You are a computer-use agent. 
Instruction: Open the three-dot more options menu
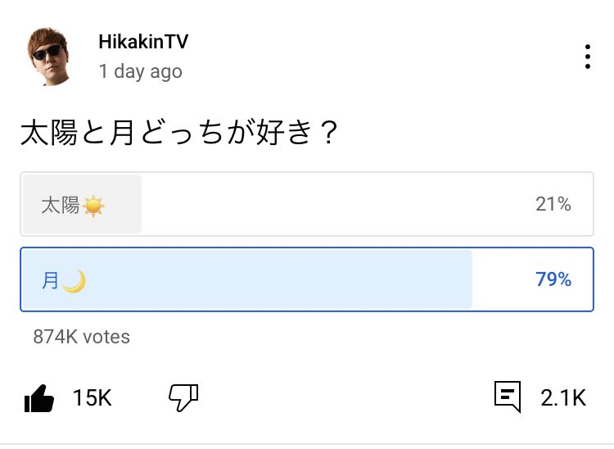coord(587,57)
